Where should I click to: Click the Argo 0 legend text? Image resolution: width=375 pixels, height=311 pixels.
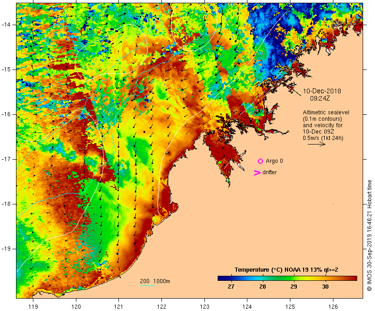[x=274, y=161]
